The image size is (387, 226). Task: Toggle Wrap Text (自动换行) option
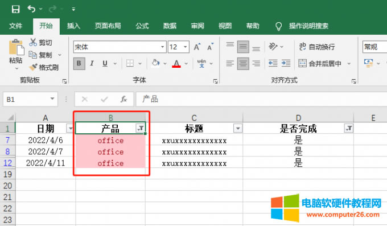click(317, 47)
